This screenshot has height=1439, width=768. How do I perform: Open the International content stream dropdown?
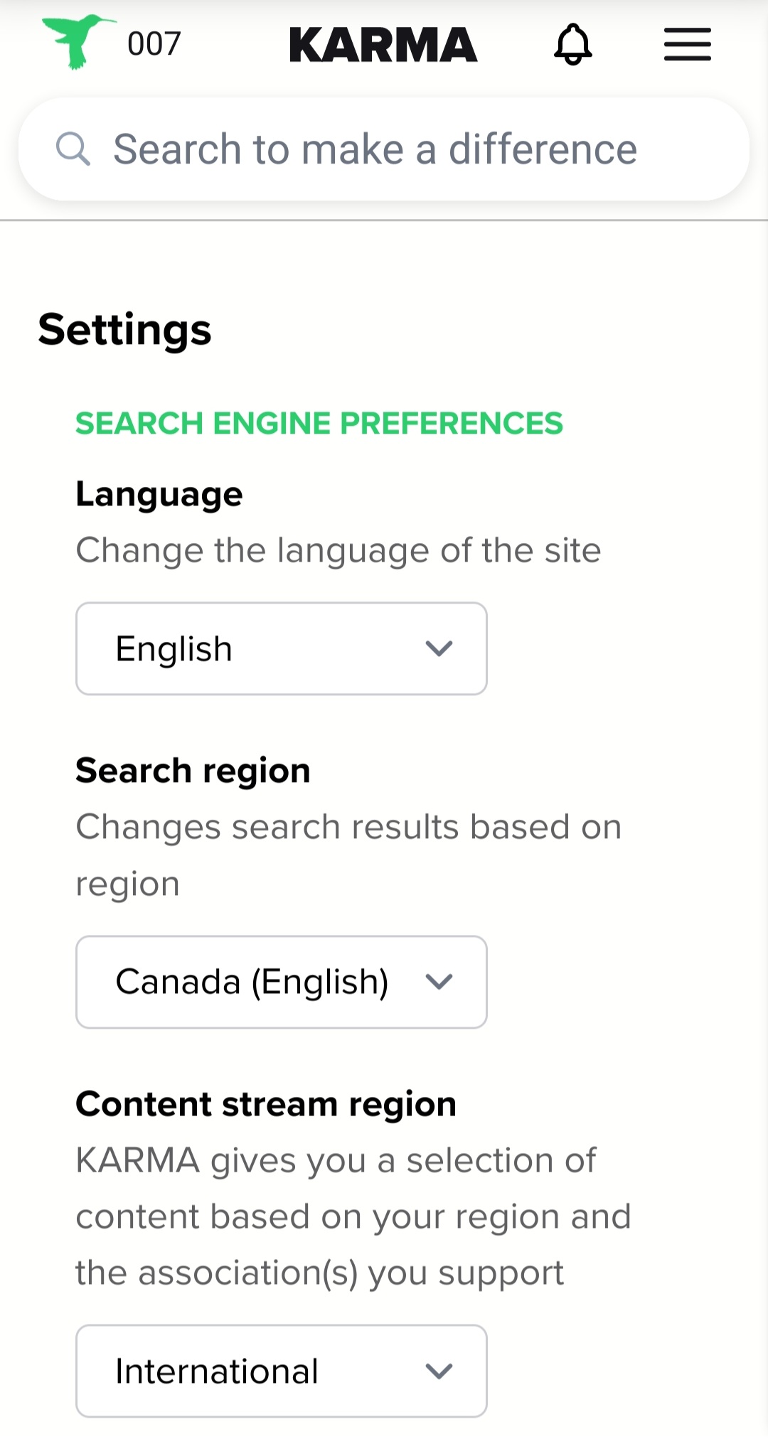click(x=281, y=1371)
